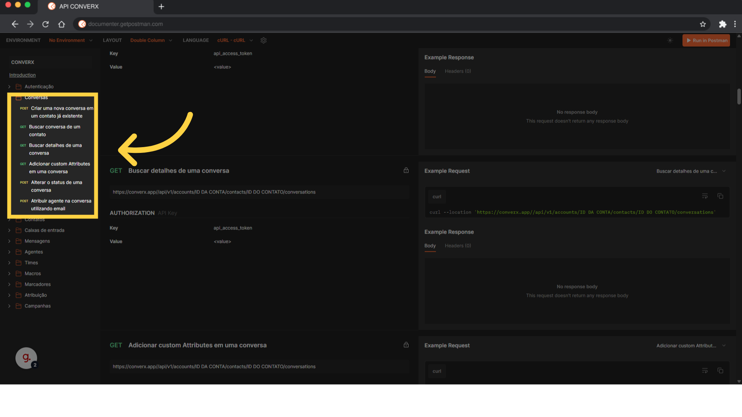Toggle light/dark theme sun icon
742x417 pixels.
[670, 40]
